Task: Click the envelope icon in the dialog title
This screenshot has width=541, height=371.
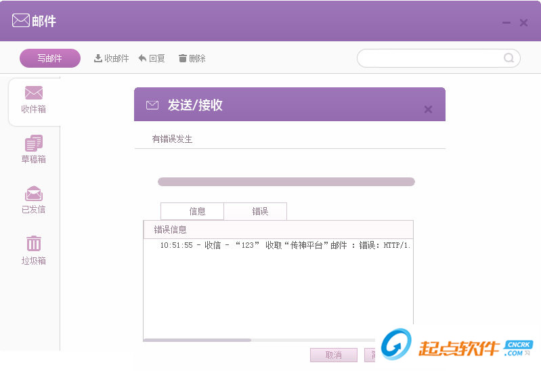Action: (x=152, y=105)
